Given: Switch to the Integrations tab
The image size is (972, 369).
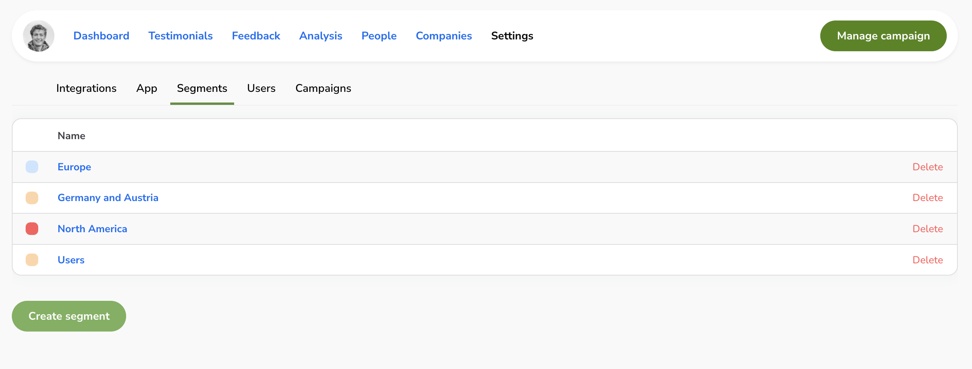Looking at the screenshot, I should click(86, 88).
